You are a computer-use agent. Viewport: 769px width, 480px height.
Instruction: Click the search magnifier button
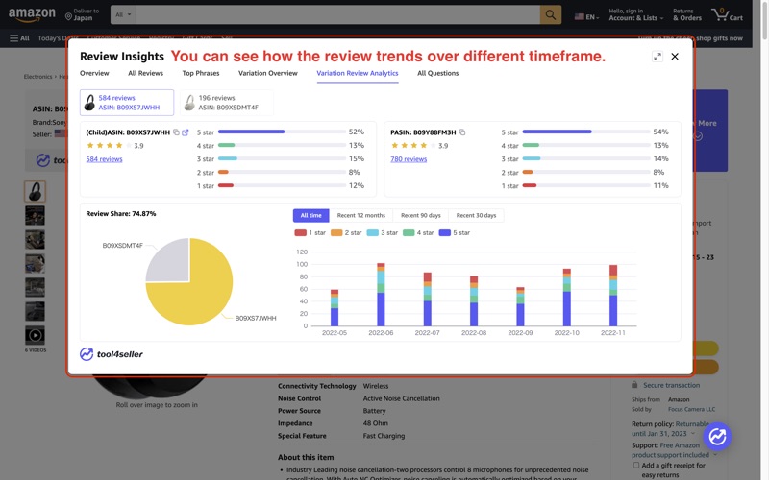pyautogui.click(x=550, y=14)
